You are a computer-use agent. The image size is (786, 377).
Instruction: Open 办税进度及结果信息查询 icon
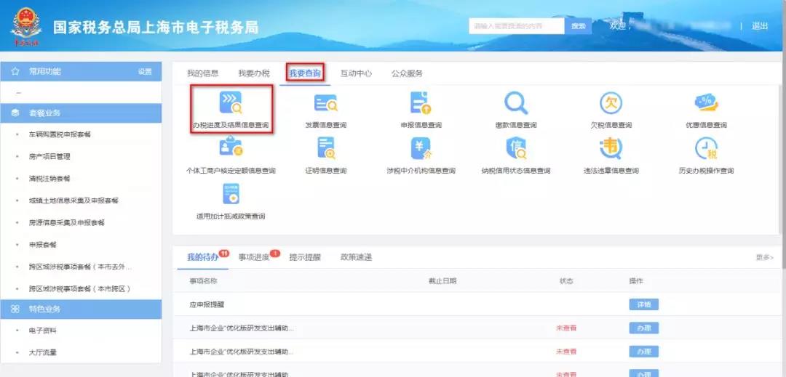pos(231,104)
